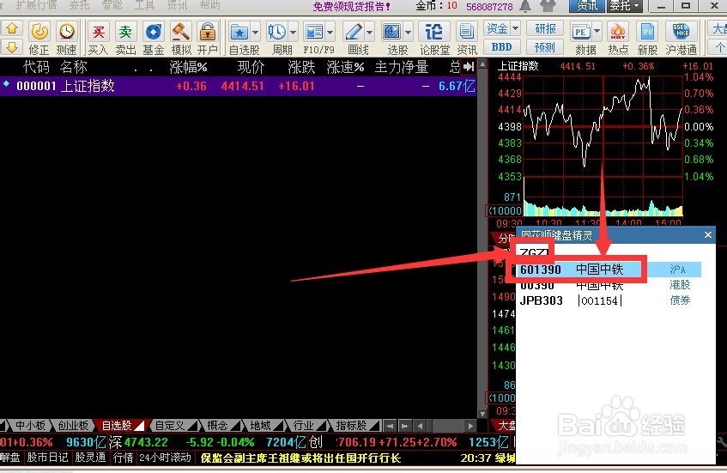Open the 论股堂 forum icon
The image size is (727, 473).
point(434,38)
